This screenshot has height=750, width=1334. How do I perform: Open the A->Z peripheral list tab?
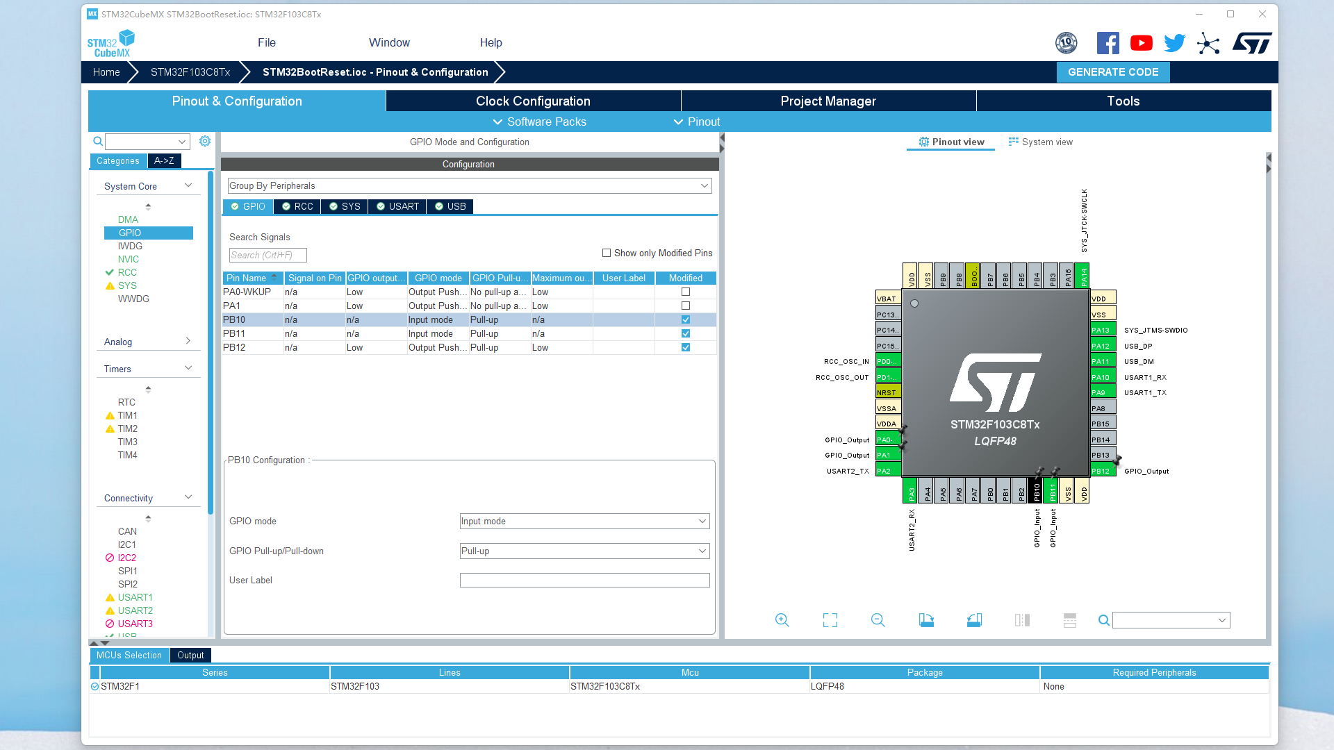164,160
